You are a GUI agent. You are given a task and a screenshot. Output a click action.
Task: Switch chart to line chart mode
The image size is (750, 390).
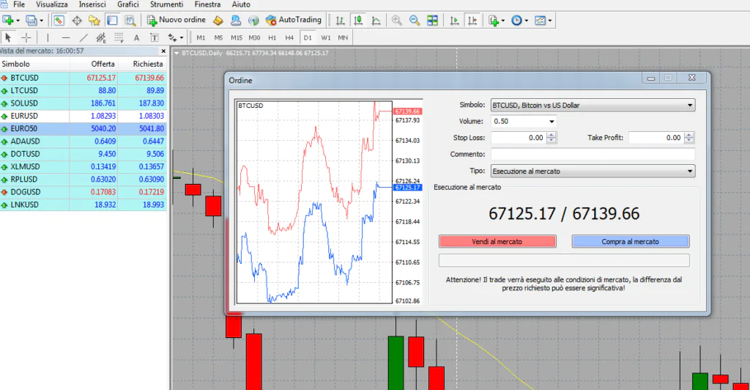376,20
